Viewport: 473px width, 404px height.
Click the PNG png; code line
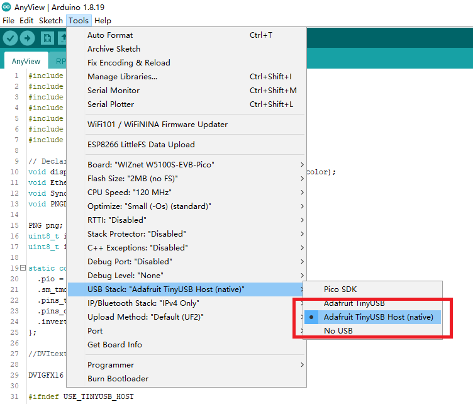pyautogui.click(x=45, y=225)
